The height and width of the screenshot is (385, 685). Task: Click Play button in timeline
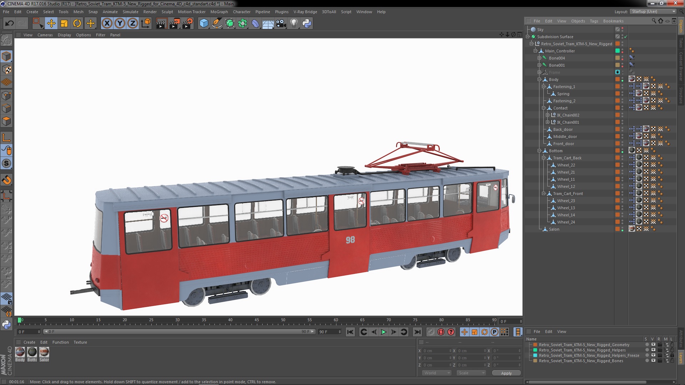(x=384, y=332)
